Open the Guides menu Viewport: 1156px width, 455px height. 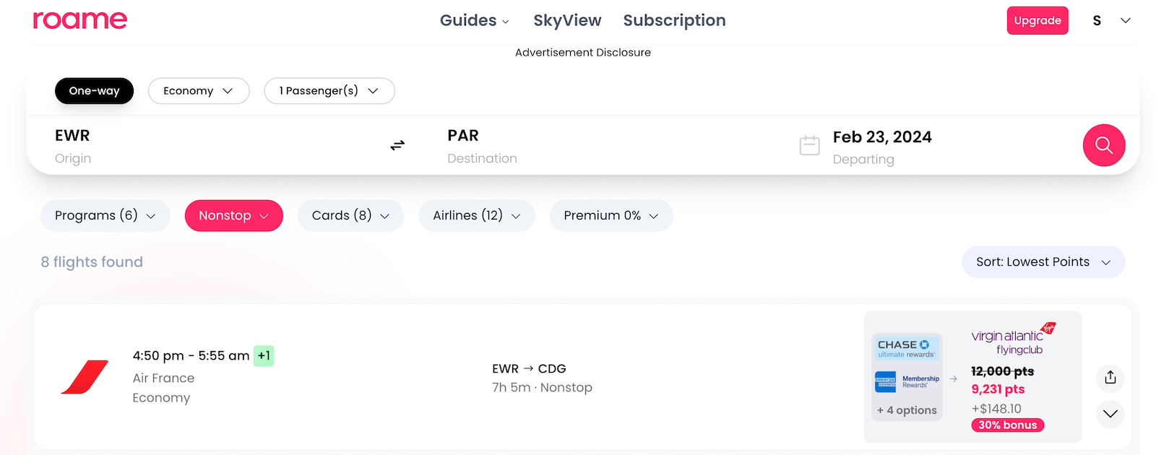point(474,21)
